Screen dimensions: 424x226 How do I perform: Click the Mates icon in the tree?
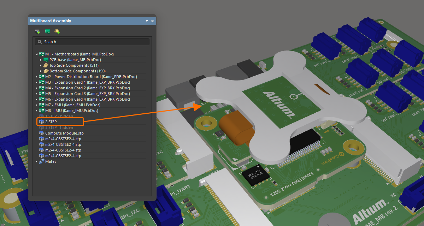coord(42,161)
